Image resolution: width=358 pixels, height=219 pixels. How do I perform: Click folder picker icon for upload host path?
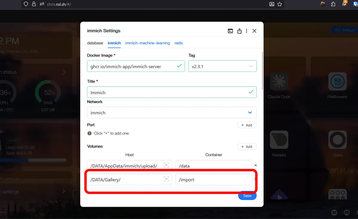pos(166,165)
